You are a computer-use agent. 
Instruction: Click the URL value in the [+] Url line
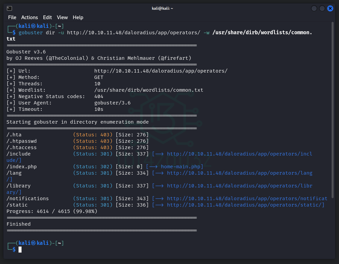coord(161,71)
